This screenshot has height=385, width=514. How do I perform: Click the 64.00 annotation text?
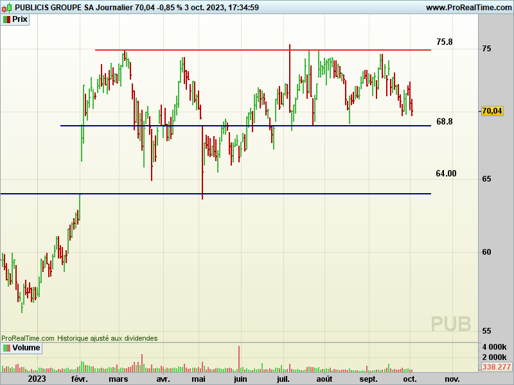pos(446,173)
